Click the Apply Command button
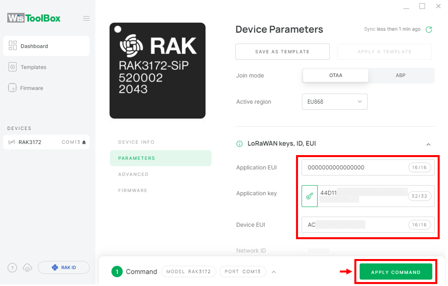 (x=396, y=272)
